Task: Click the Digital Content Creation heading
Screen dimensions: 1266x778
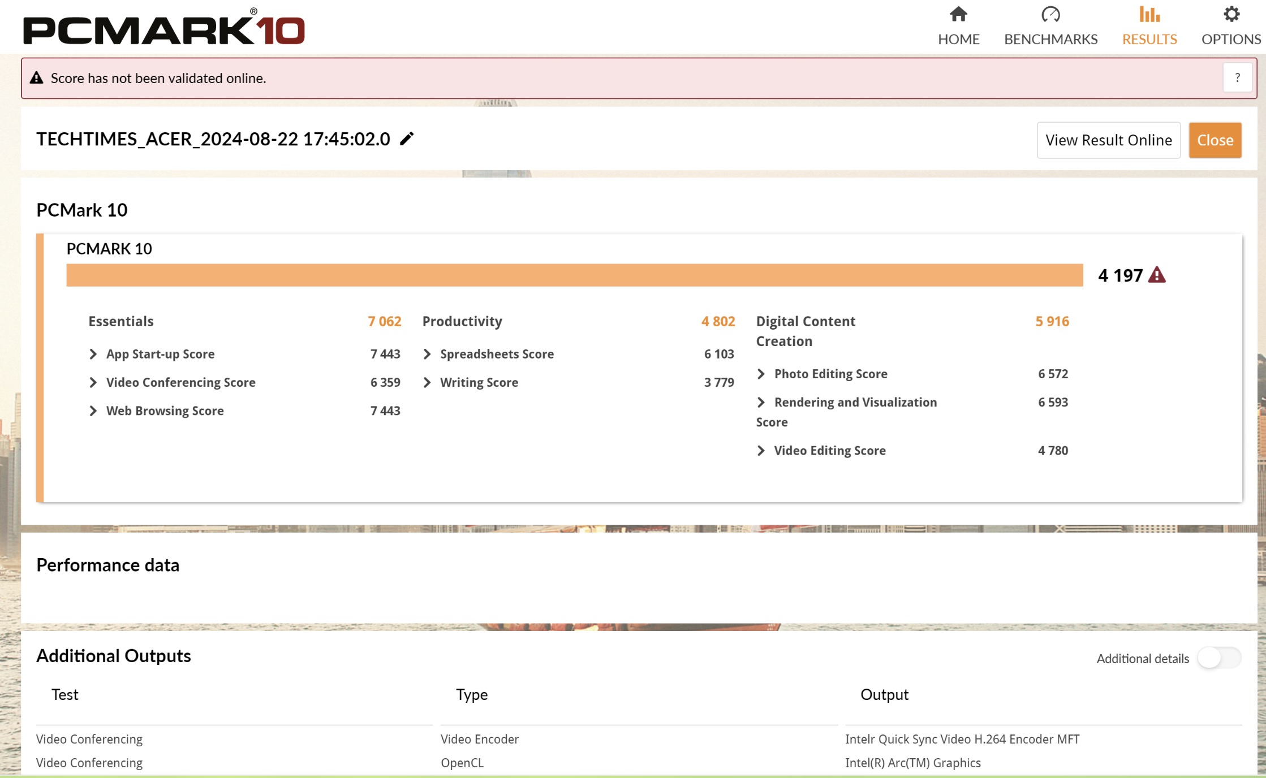Action: click(806, 331)
